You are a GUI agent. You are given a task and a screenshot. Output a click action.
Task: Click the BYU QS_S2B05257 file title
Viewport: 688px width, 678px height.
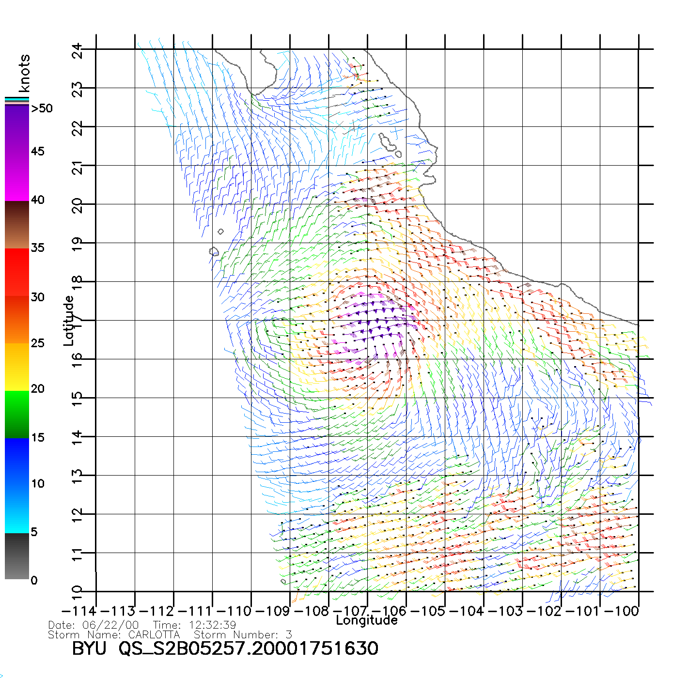[x=225, y=648]
